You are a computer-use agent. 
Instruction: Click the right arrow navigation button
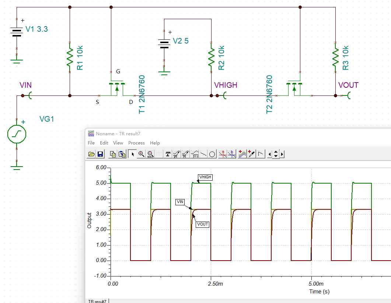[x=282, y=154]
